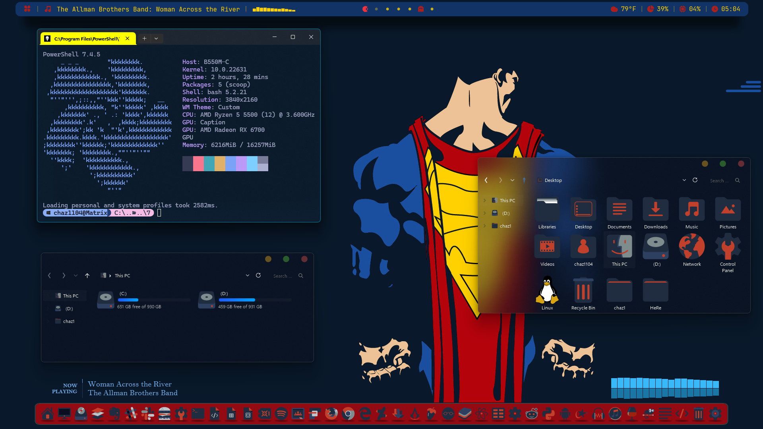This screenshot has height=429, width=763.
Task: Open the trash can in the dock
Action: (x=699, y=414)
